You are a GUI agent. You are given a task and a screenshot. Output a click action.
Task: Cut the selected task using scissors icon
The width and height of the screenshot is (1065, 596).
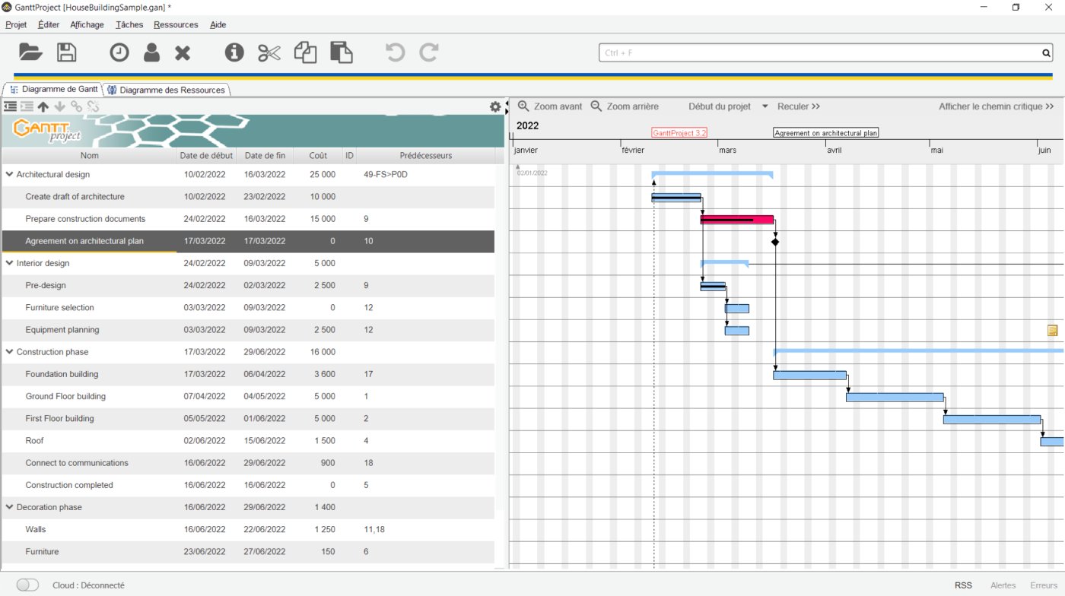pos(269,52)
